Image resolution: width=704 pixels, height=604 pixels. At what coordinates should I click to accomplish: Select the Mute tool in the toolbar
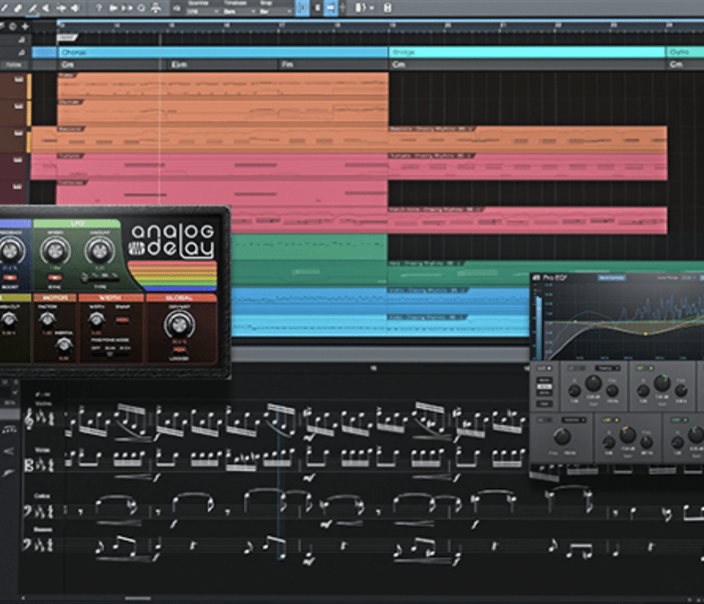(46, 7)
